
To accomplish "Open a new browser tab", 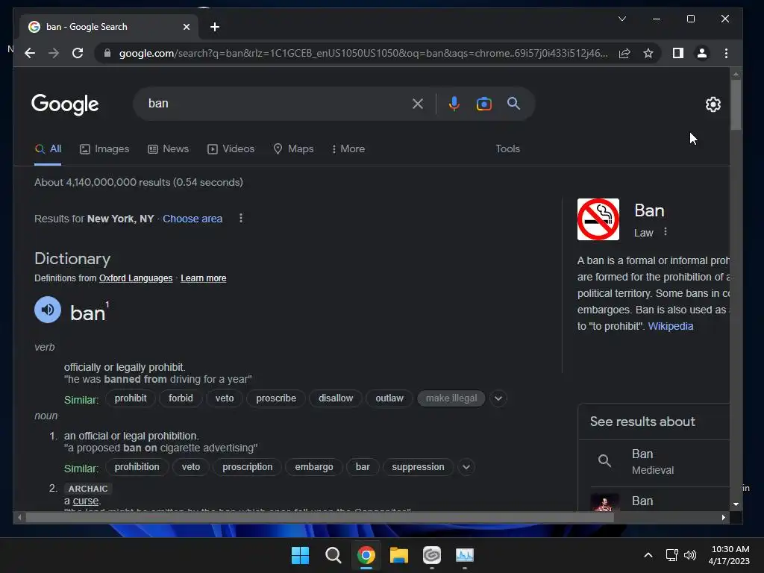I will (x=215, y=27).
